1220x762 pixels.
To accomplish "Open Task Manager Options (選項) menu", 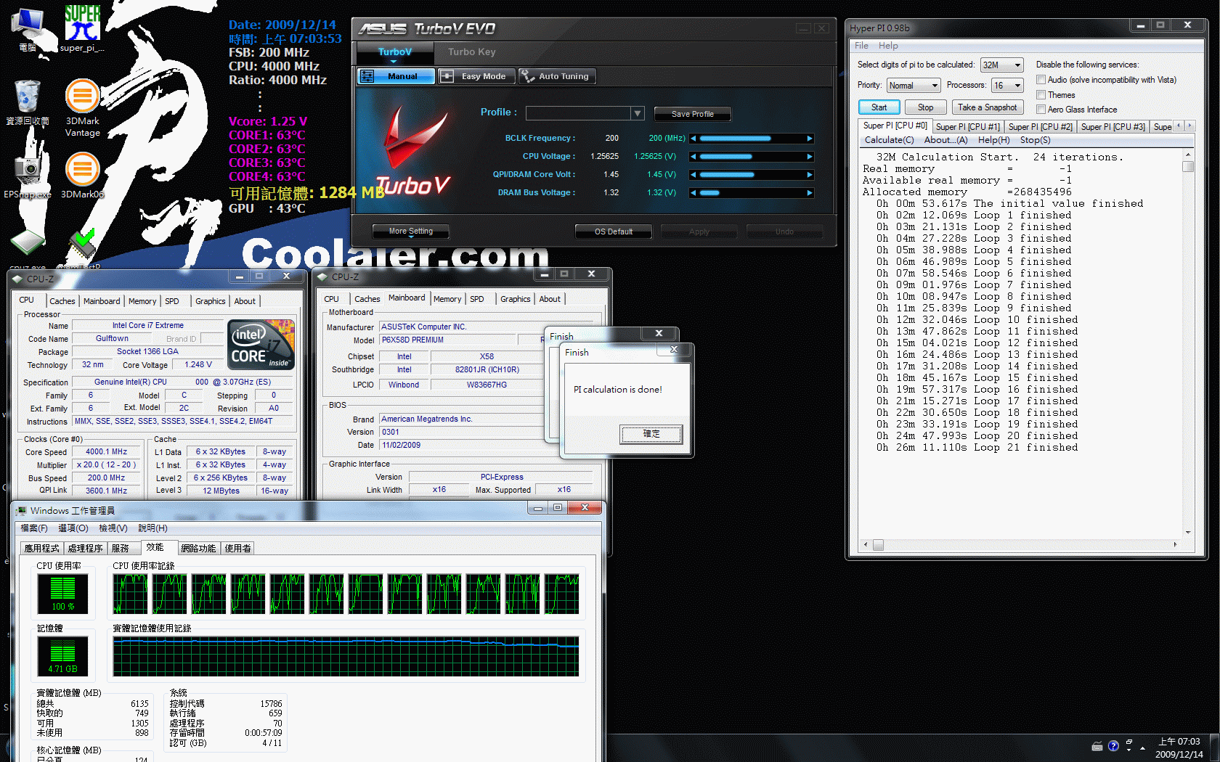I will [x=73, y=528].
